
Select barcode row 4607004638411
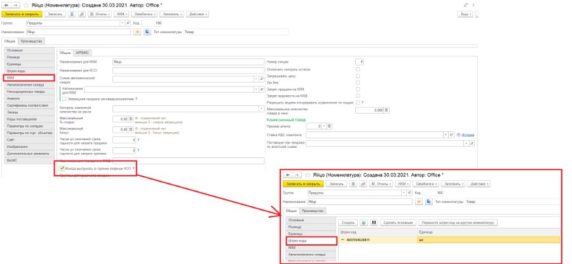point(449,240)
